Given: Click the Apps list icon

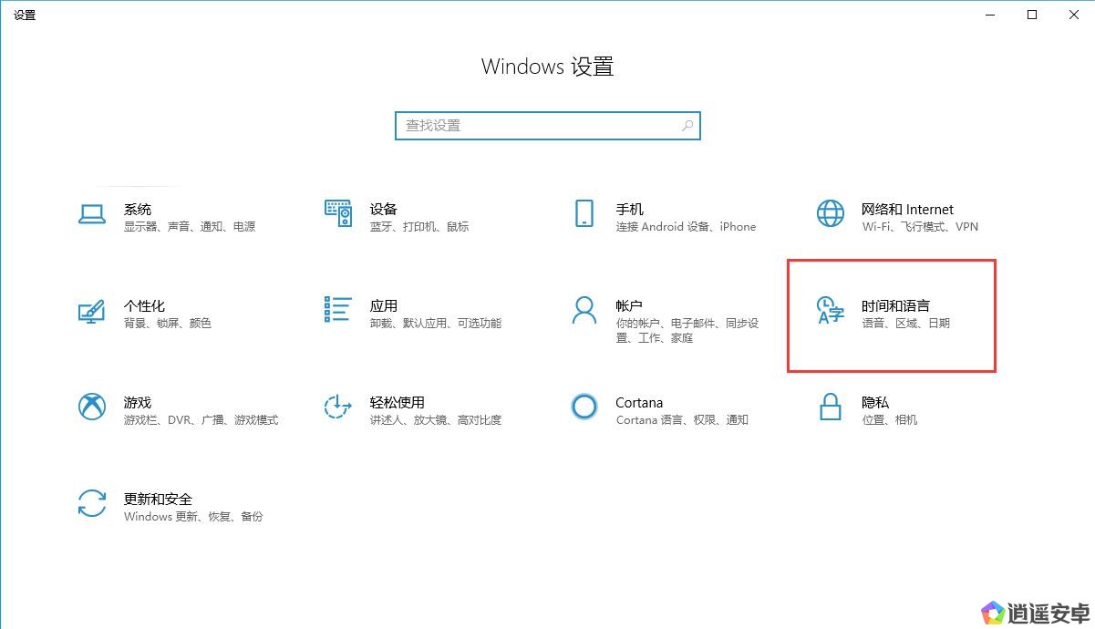Looking at the screenshot, I should [x=338, y=310].
